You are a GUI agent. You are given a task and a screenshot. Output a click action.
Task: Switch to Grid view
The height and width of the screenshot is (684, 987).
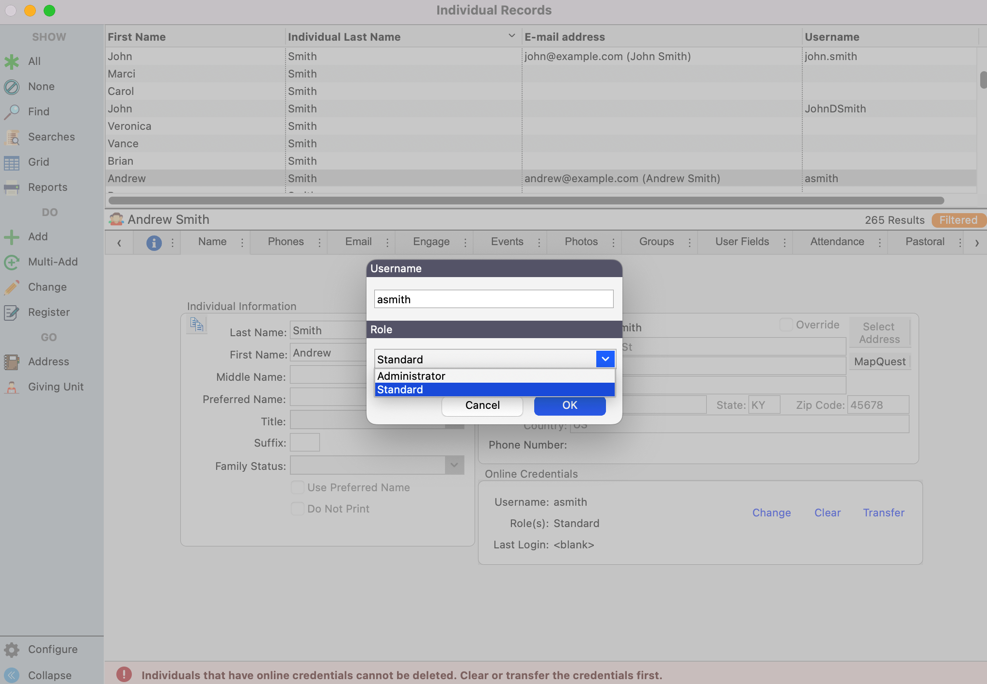point(38,162)
